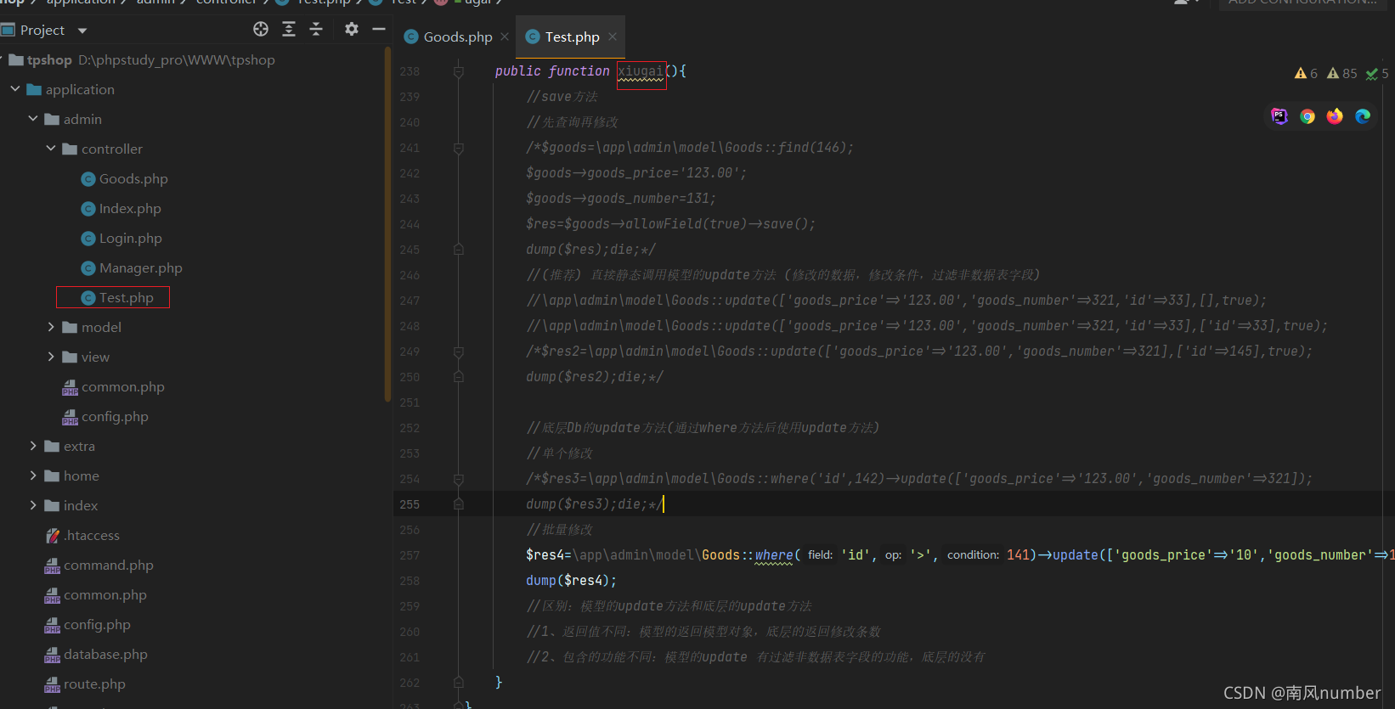This screenshot has height=709, width=1395.
Task: Collapse the controller folder
Action: click(51, 149)
